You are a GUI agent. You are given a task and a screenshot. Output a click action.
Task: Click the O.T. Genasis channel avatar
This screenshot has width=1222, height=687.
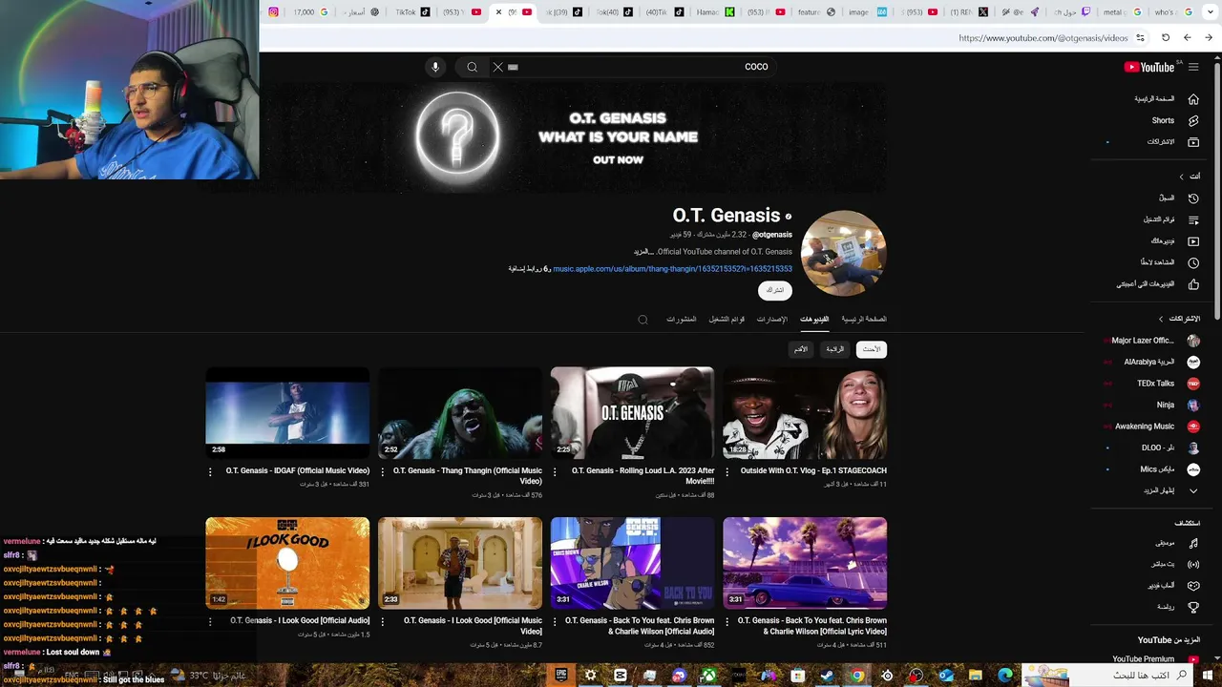pos(844,254)
